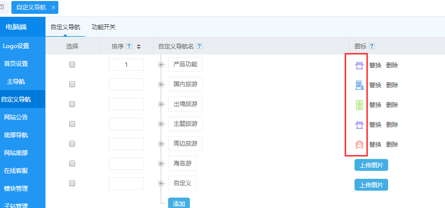This screenshot has height=208, width=445.
Task: Close the 自定义导航 tab
Action: point(53,7)
